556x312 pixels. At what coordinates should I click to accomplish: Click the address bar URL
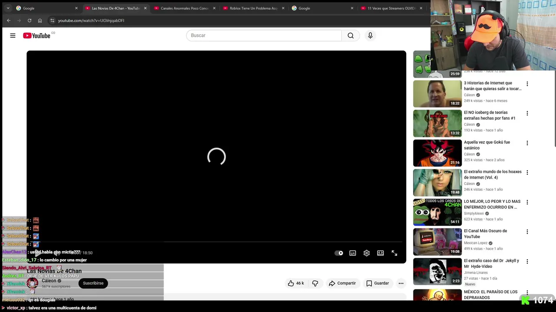[x=91, y=20]
